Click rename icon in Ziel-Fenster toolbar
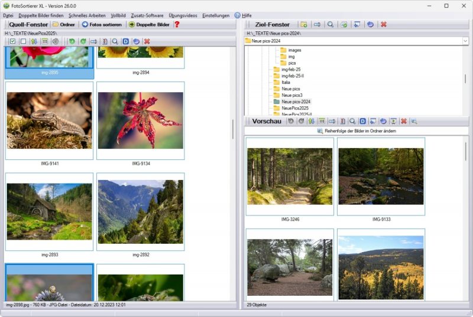 pos(317,24)
